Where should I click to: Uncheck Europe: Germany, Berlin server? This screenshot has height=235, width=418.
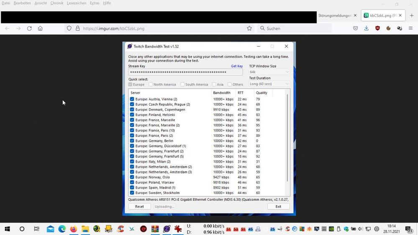click(132, 140)
